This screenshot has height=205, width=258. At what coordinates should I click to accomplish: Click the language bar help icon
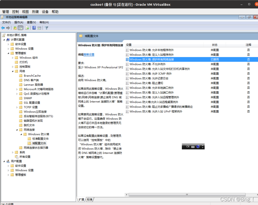[198, 146]
